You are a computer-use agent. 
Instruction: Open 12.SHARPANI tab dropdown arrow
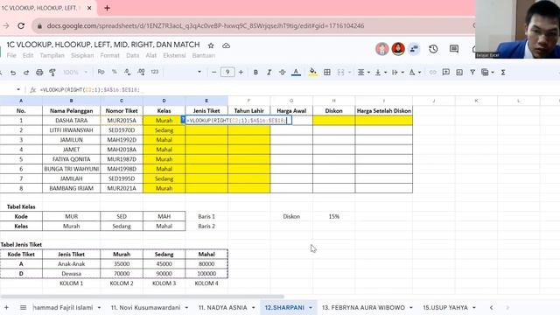coord(311,307)
